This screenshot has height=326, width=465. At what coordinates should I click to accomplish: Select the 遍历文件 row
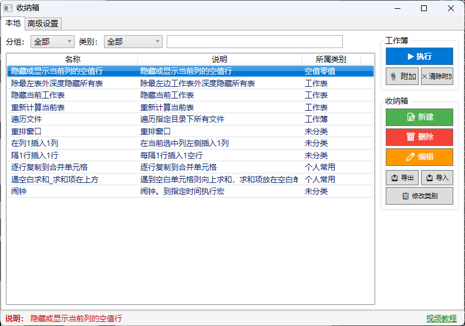point(190,119)
